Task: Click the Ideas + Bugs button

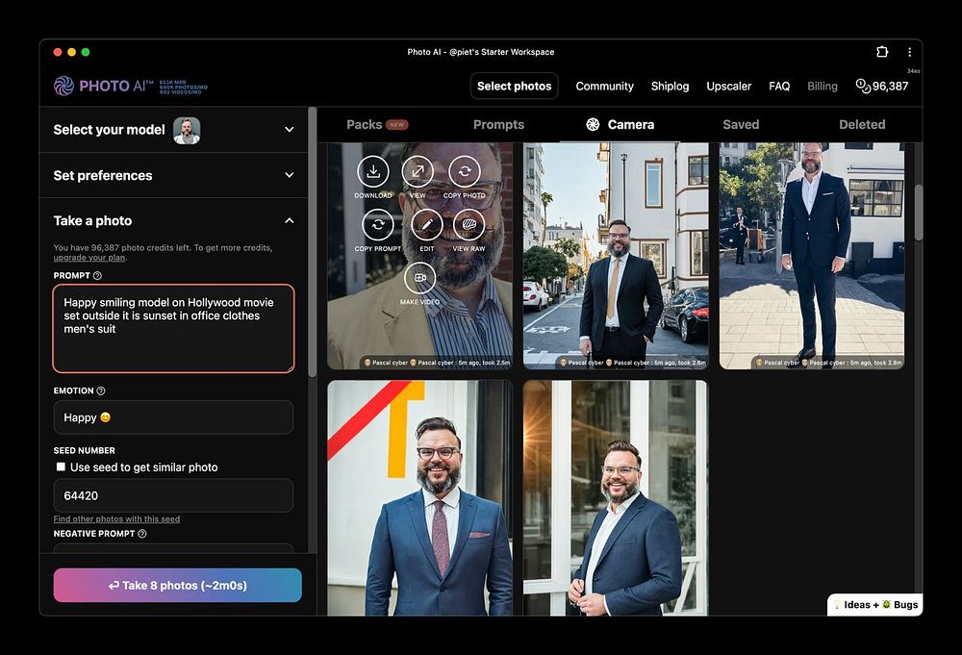Action: pyautogui.click(x=874, y=605)
